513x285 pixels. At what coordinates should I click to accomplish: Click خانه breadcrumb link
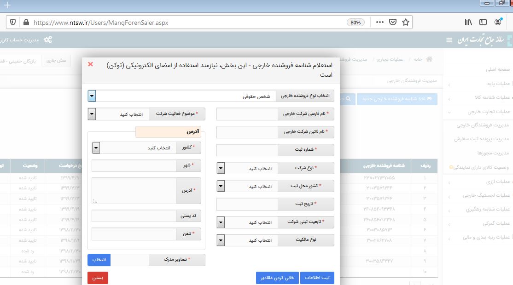click(x=418, y=59)
